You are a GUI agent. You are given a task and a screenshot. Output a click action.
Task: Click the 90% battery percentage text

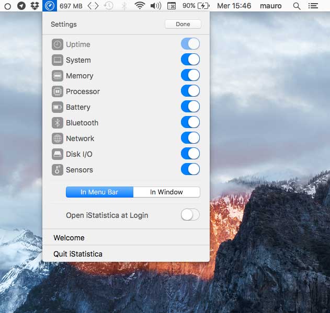(189, 6)
